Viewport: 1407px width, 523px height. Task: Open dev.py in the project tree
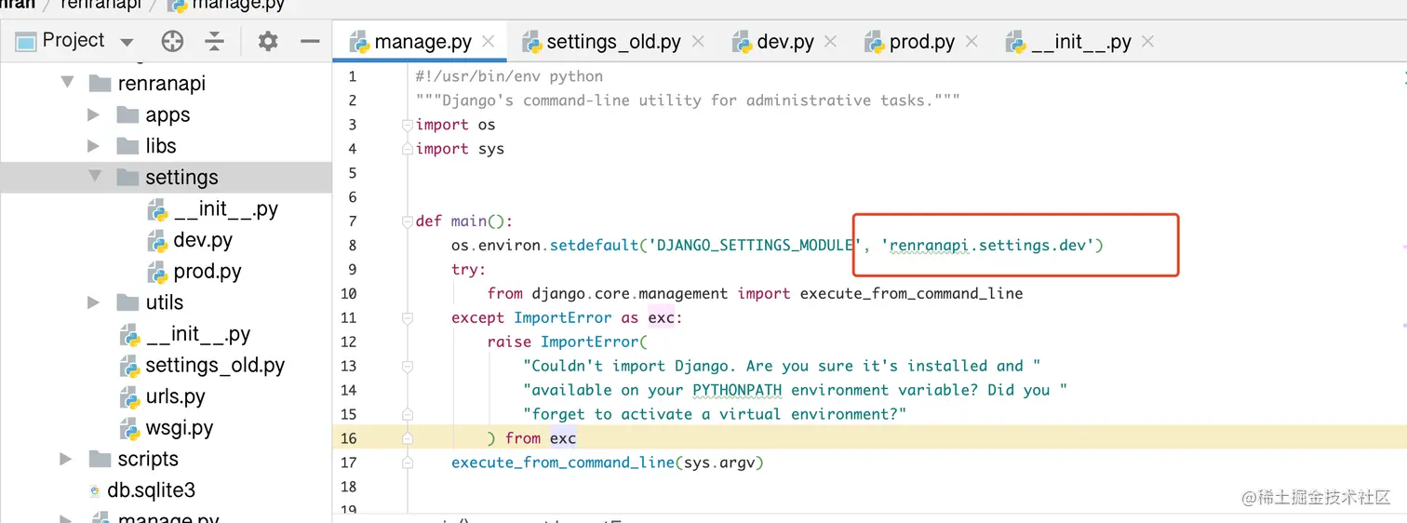click(x=190, y=240)
